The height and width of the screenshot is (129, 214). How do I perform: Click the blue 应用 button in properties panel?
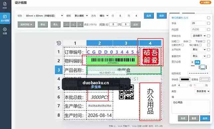(205, 118)
